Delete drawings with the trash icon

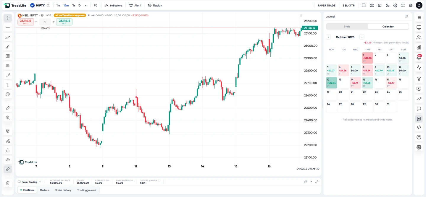8,183
